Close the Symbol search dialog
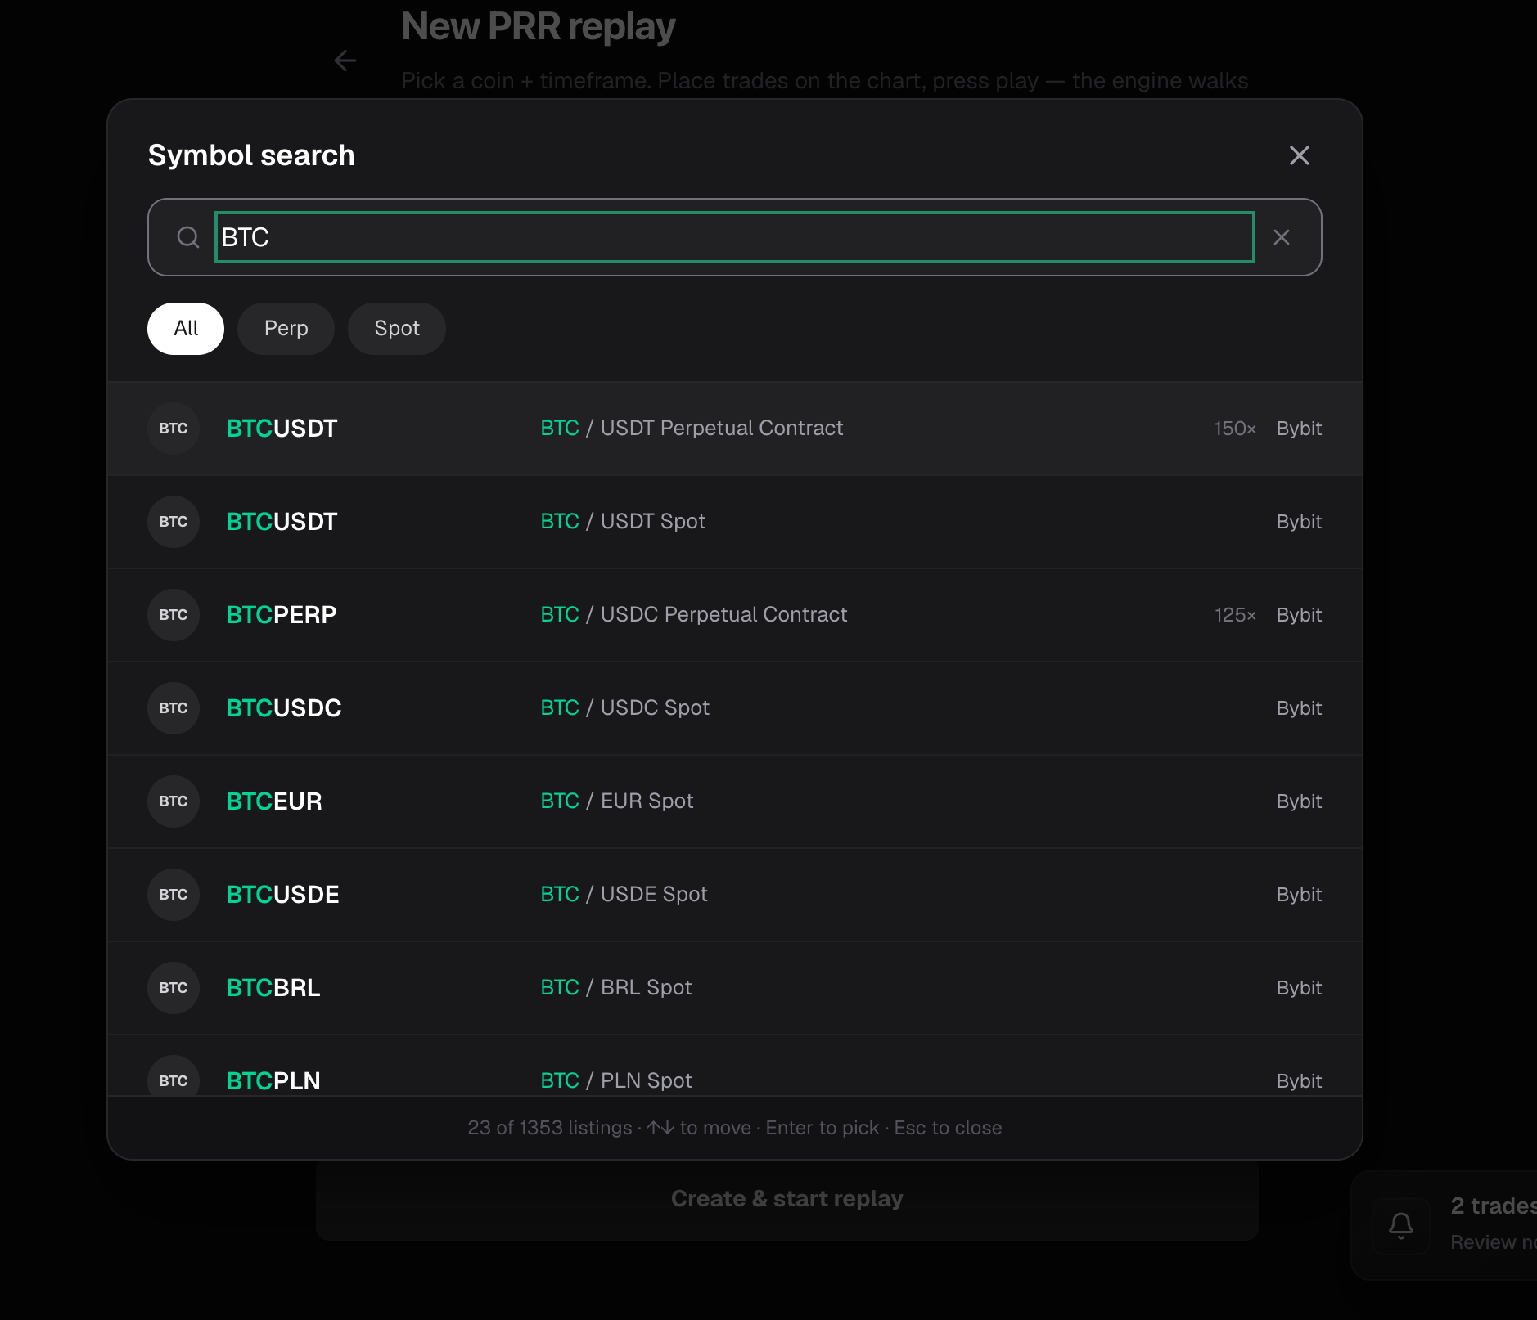 pyautogui.click(x=1299, y=155)
